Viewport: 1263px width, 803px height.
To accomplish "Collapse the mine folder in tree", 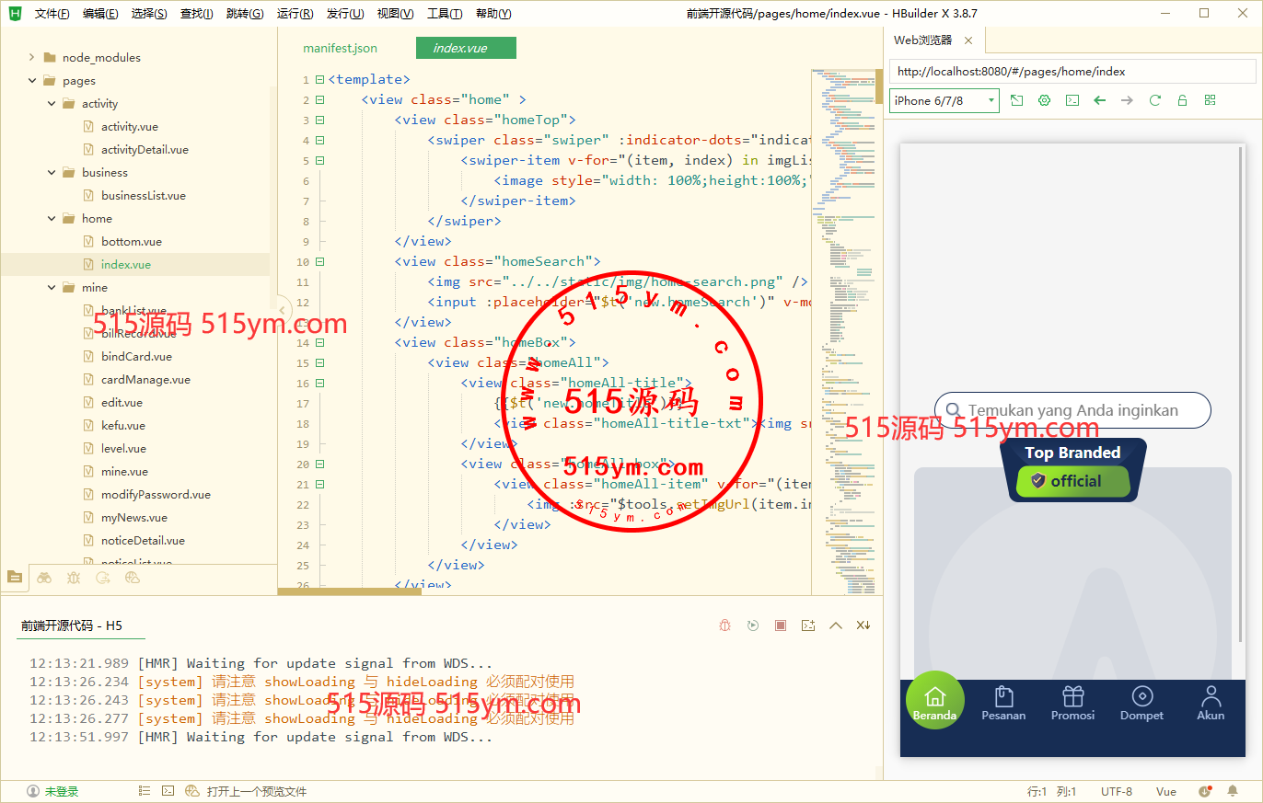I will pyautogui.click(x=52, y=288).
